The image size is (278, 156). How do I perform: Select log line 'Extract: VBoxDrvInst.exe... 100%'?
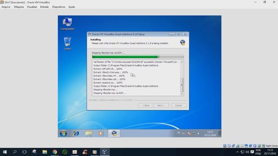click(x=110, y=72)
